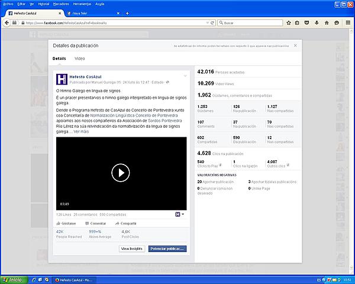Image resolution: width=355 pixels, height=284 pixels.
Task: Click the 4,6K Post Clicks stat
Action: click(x=130, y=234)
